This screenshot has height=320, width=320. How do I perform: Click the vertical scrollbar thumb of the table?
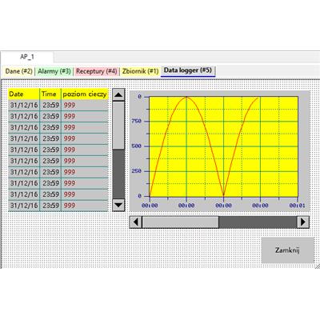[118, 125]
